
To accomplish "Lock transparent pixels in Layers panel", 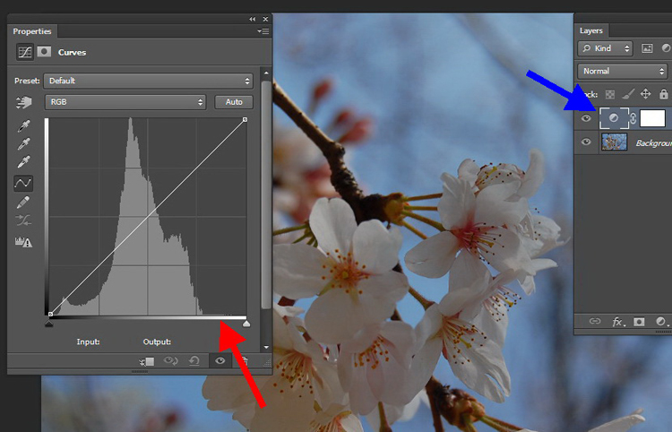I will (610, 94).
